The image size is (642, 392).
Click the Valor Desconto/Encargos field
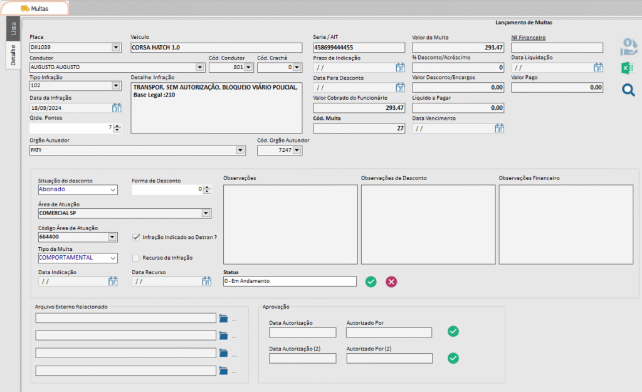pyautogui.click(x=458, y=87)
